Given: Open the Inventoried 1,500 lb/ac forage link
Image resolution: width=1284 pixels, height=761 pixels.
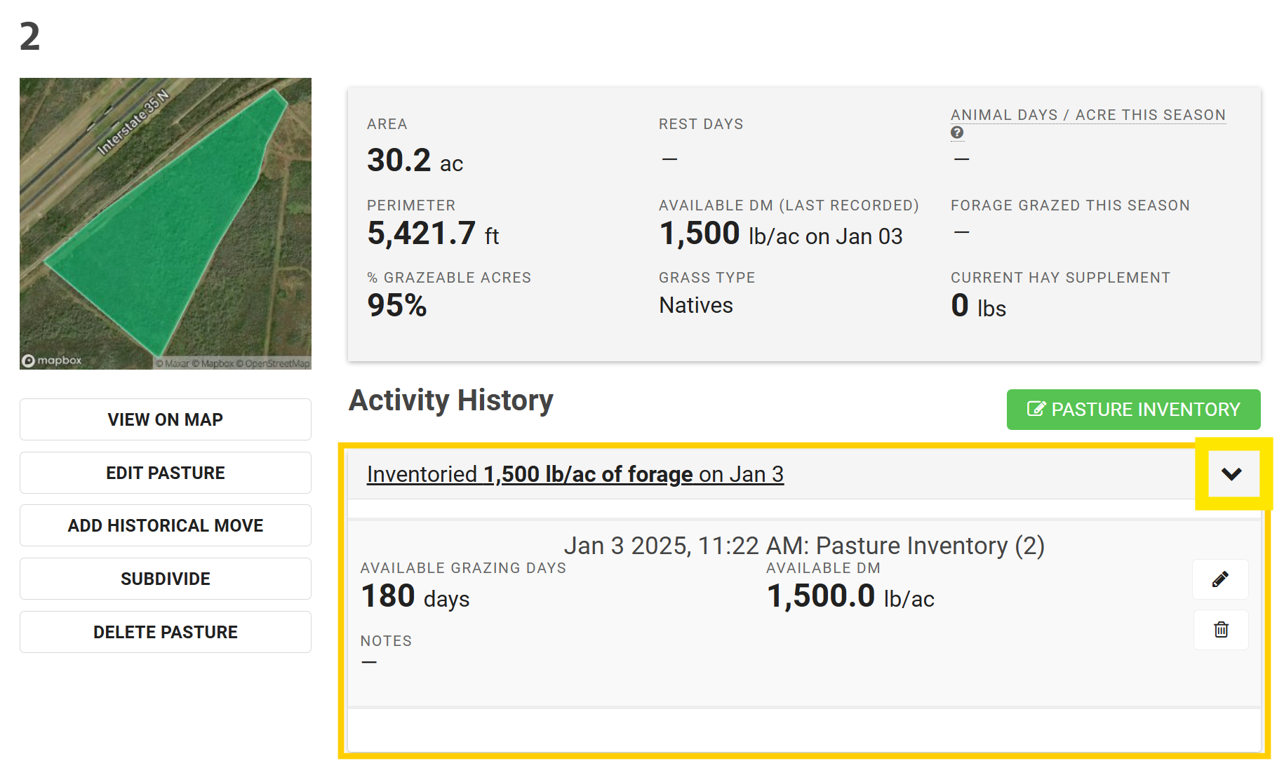Looking at the screenshot, I should (x=575, y=474).
